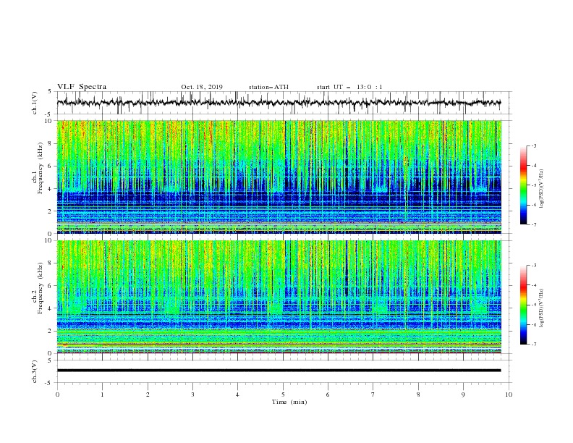
Task: Click the "station=ATH" label
Action: (x=268, y=87)
